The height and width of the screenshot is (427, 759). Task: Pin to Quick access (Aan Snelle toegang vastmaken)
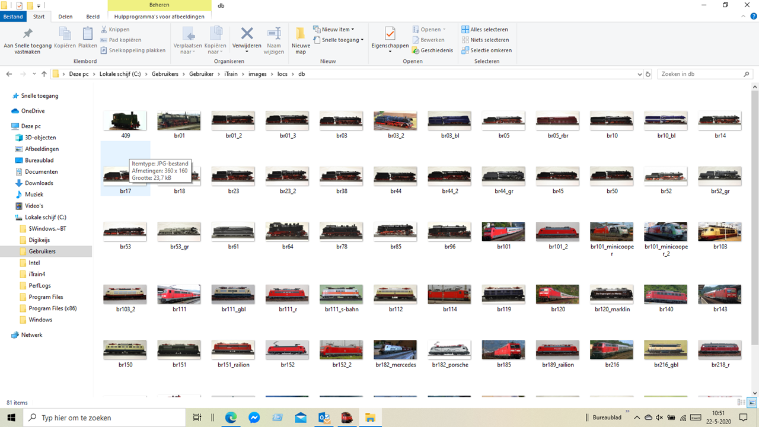pyautogui.click(x=28, y=40)
